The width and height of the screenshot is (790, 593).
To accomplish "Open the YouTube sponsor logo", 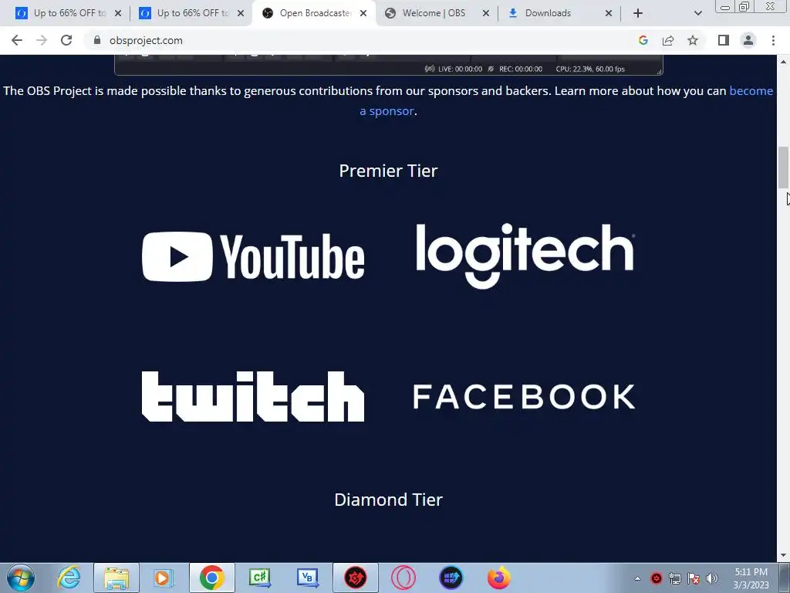I will click(x=253, y=256).
